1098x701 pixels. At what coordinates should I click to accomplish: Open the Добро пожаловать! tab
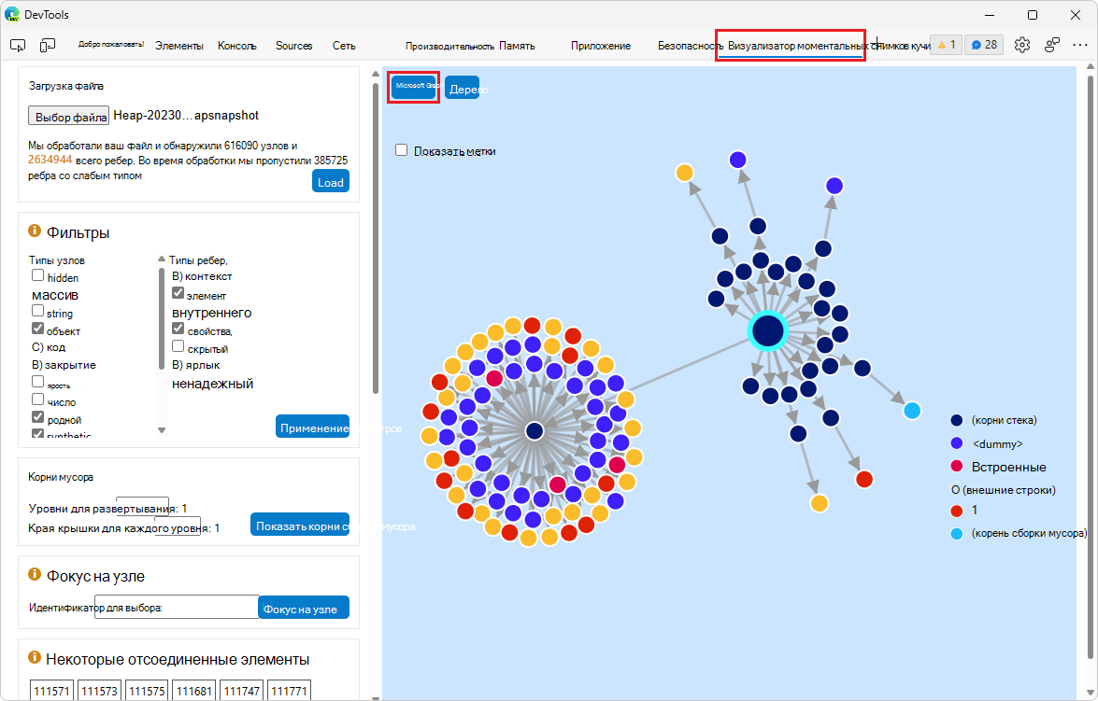point(110,44)
